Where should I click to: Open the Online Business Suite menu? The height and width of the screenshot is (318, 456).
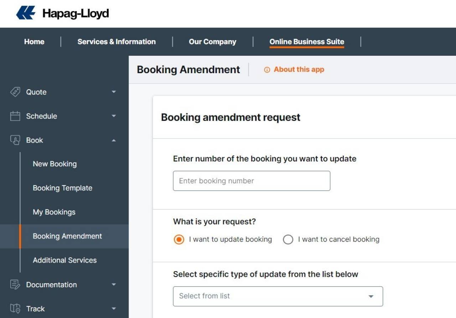tap(307, 42)
